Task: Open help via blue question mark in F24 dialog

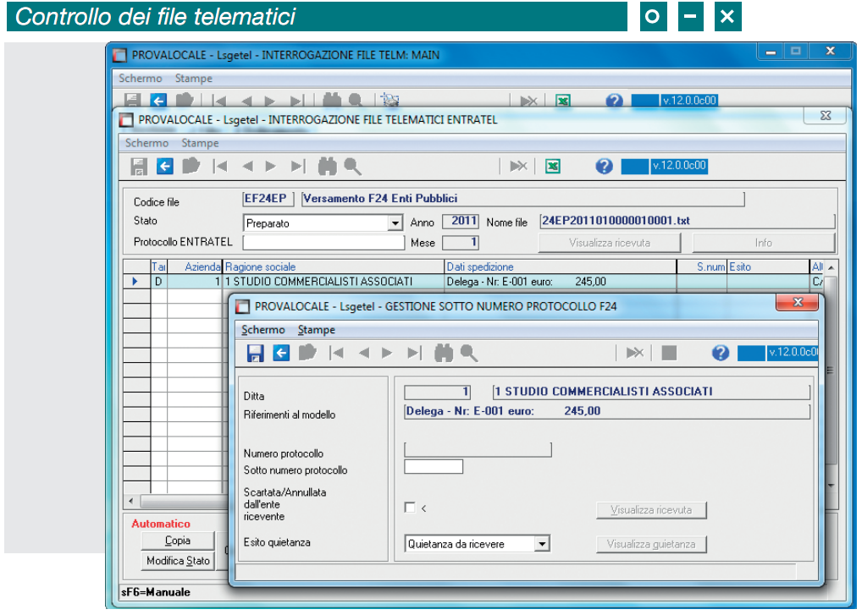Action: click(x=720, y=353)
